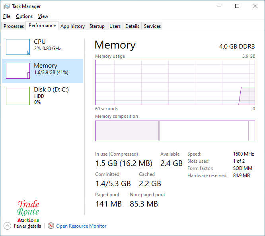Select the CPU mini graph thumbnail
Screen dimensions: 265x236
[18, 47]
